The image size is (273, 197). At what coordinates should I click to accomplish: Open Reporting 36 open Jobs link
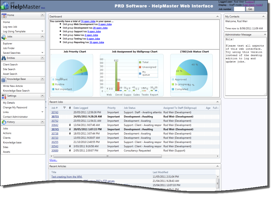pos(97,42)
